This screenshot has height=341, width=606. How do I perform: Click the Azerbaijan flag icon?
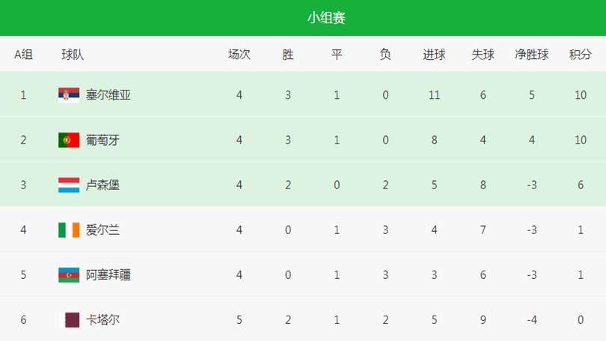(x=69, y=275)
